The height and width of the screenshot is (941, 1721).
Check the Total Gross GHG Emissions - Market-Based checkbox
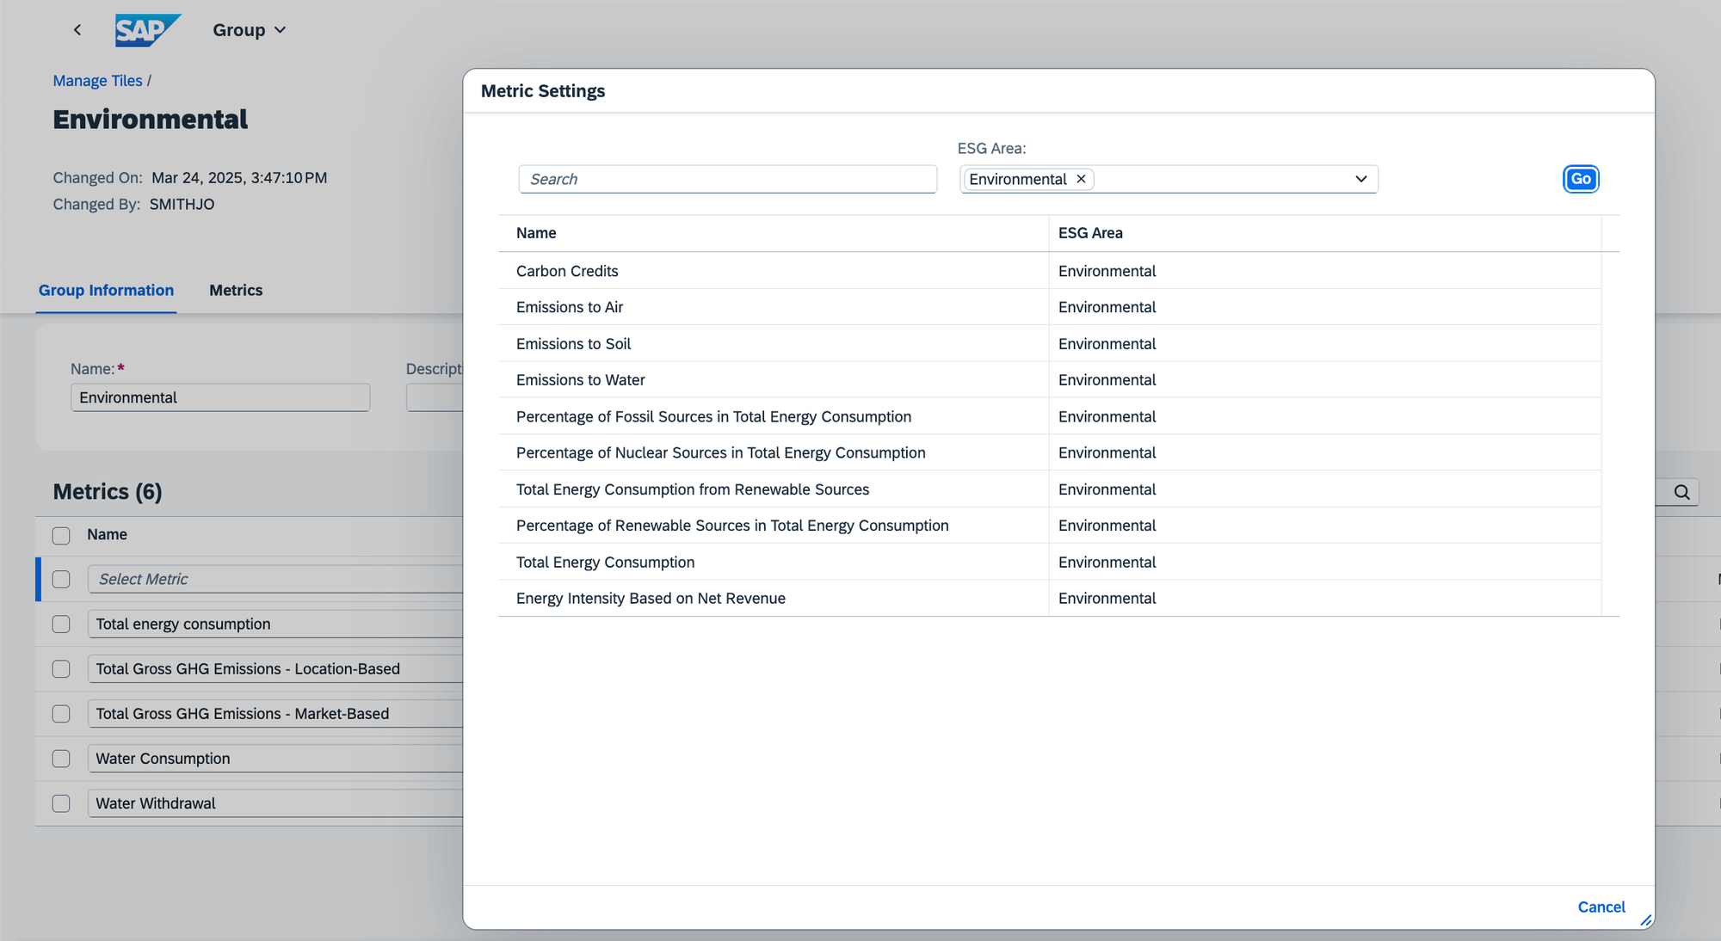(x=61, y=714)
